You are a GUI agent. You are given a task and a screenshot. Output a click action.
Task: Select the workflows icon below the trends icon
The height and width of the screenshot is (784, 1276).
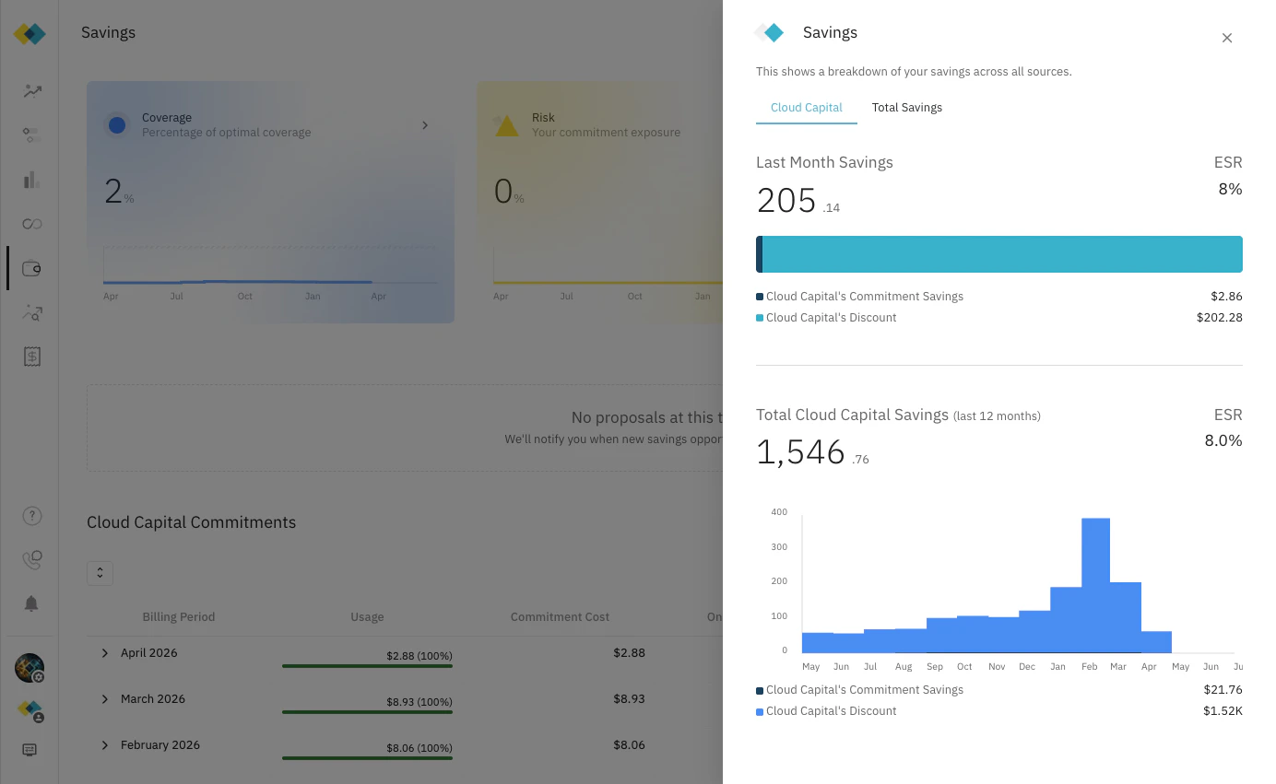[31, 135]
